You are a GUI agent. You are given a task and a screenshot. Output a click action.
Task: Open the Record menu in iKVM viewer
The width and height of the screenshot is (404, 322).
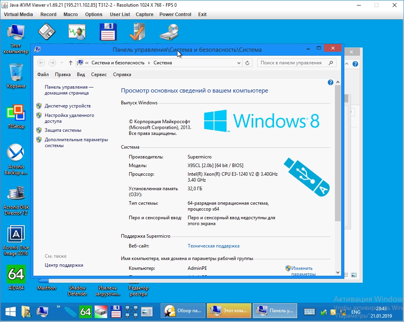tap(48, 15)
